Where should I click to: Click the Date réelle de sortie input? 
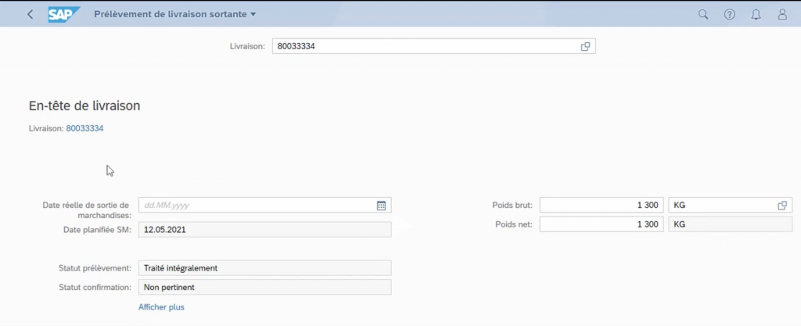click(x=254, y=206)
